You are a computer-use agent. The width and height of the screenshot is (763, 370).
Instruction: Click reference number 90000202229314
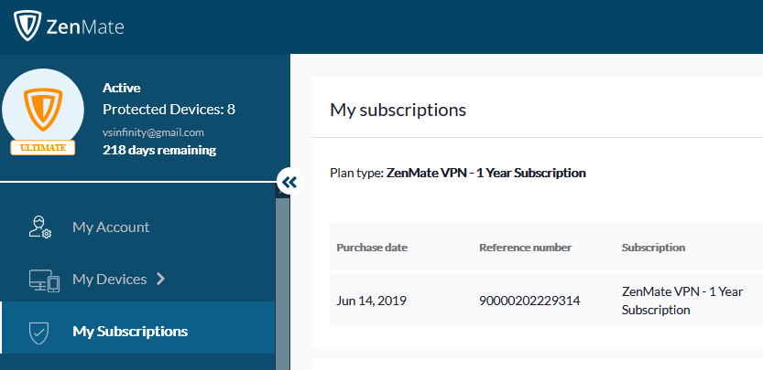coord(529,301)
